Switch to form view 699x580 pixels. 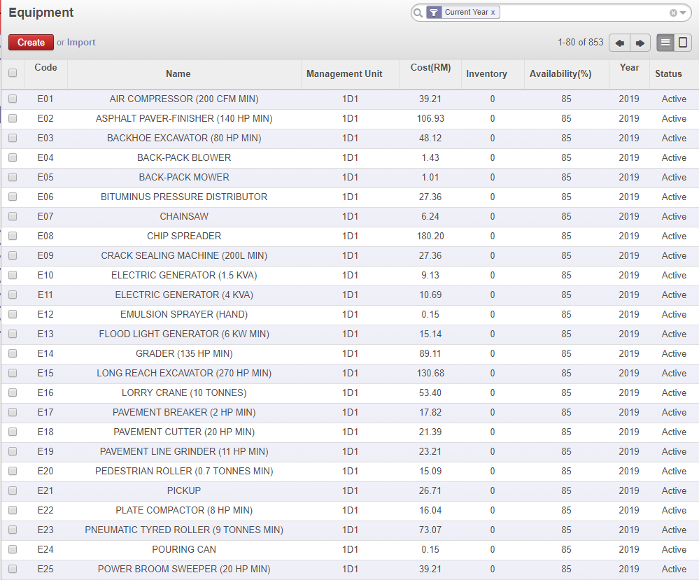683,43
